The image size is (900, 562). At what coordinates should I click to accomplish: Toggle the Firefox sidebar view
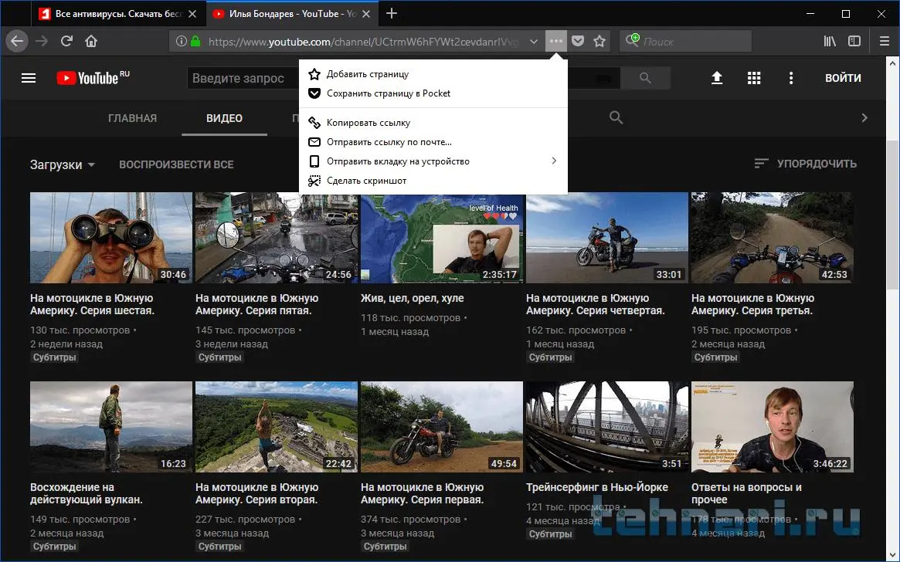854,42
